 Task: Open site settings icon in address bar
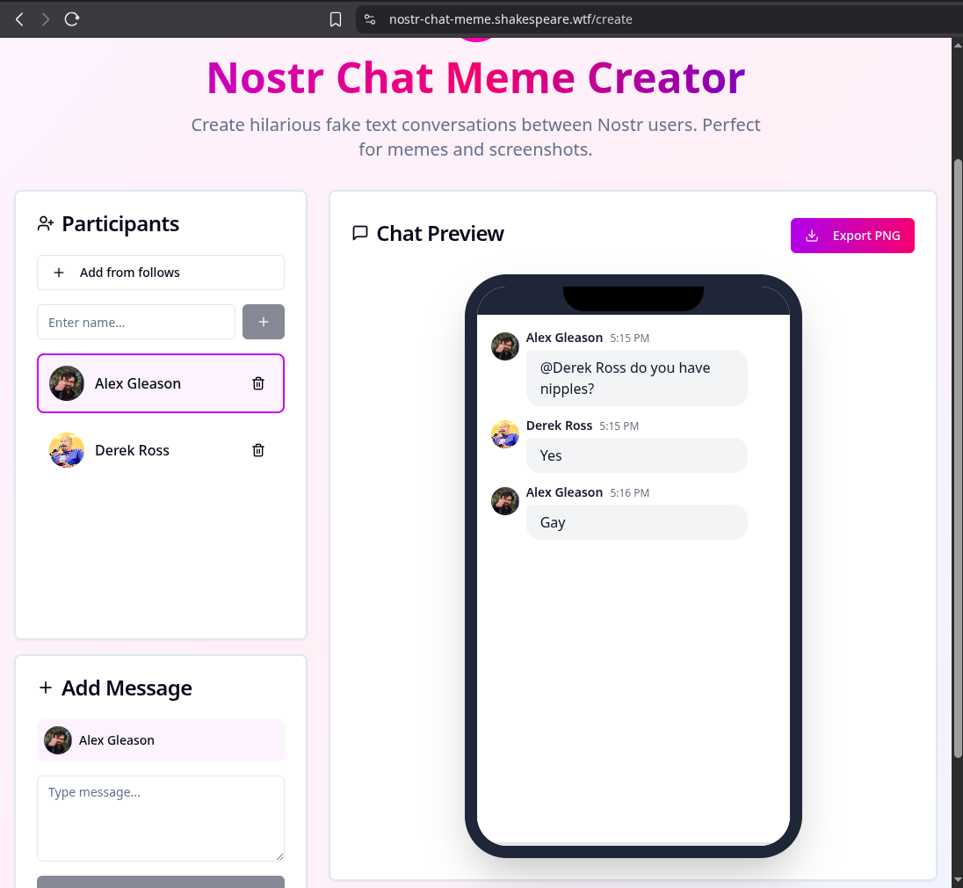pyautogui.click(x=370, y=19)
